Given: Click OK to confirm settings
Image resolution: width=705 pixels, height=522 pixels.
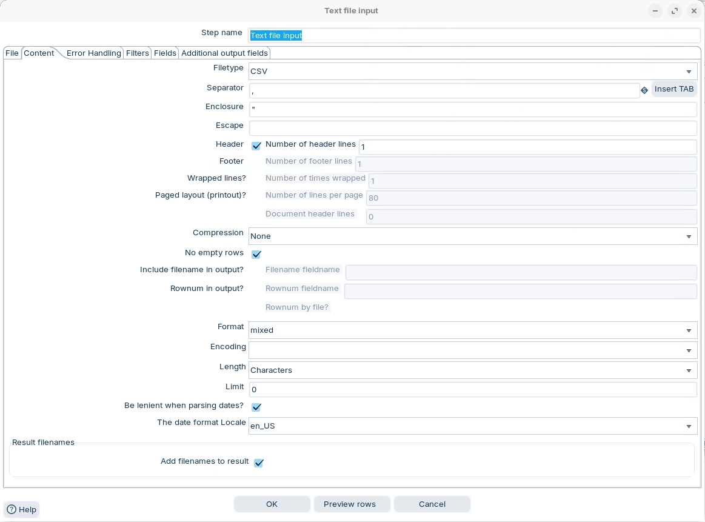Looking at the screenshot, I should [272, 504].
